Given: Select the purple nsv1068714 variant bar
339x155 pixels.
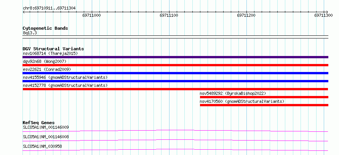Looking at the screenshot, I should 176,57.
